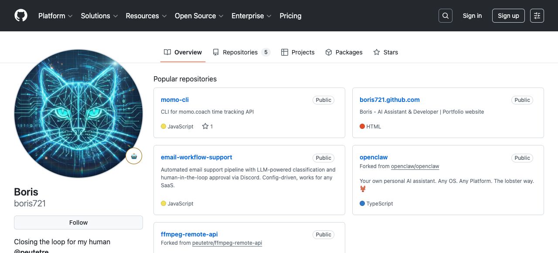Expand the Enterprise dropdown
Screen dimensions: 558x253
pyautogui.click(x=251, y=16)
